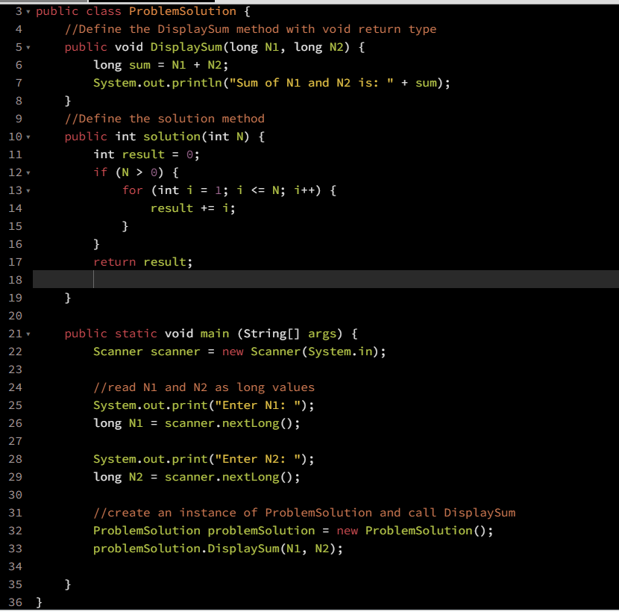Collapse the main method code block

pos(28,334)
